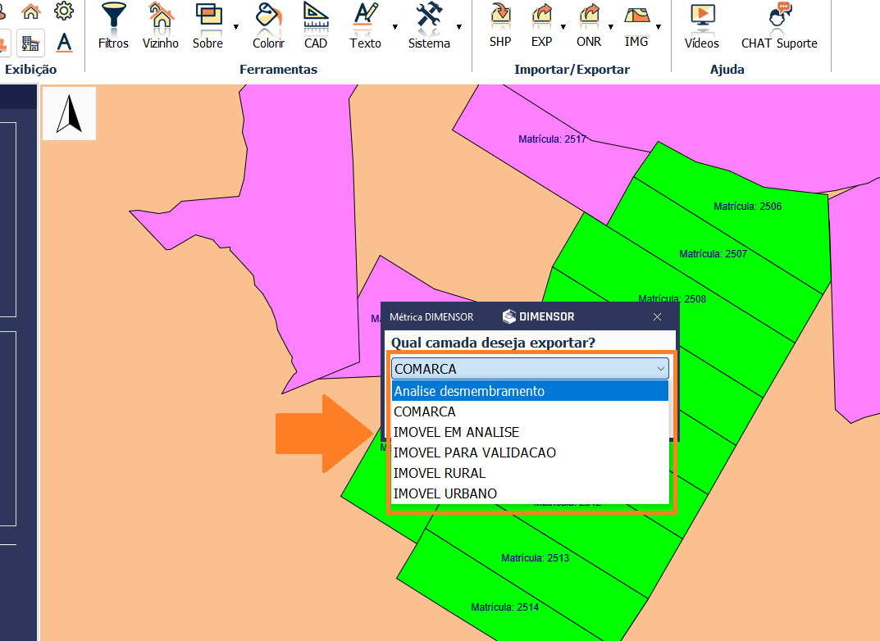Open the CAD ruler tool
The image size is (880, 641).
pyautogui.click(x=315, y=25)
